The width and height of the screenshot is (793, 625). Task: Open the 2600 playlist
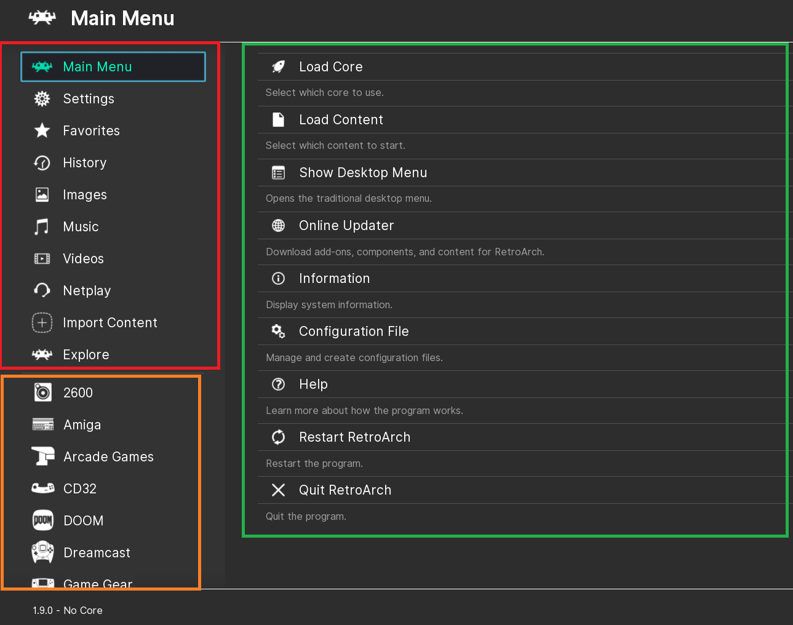[113, 392]
